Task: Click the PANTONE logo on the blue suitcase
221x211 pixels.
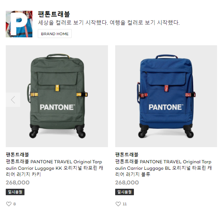Action: tap(166, 107)
